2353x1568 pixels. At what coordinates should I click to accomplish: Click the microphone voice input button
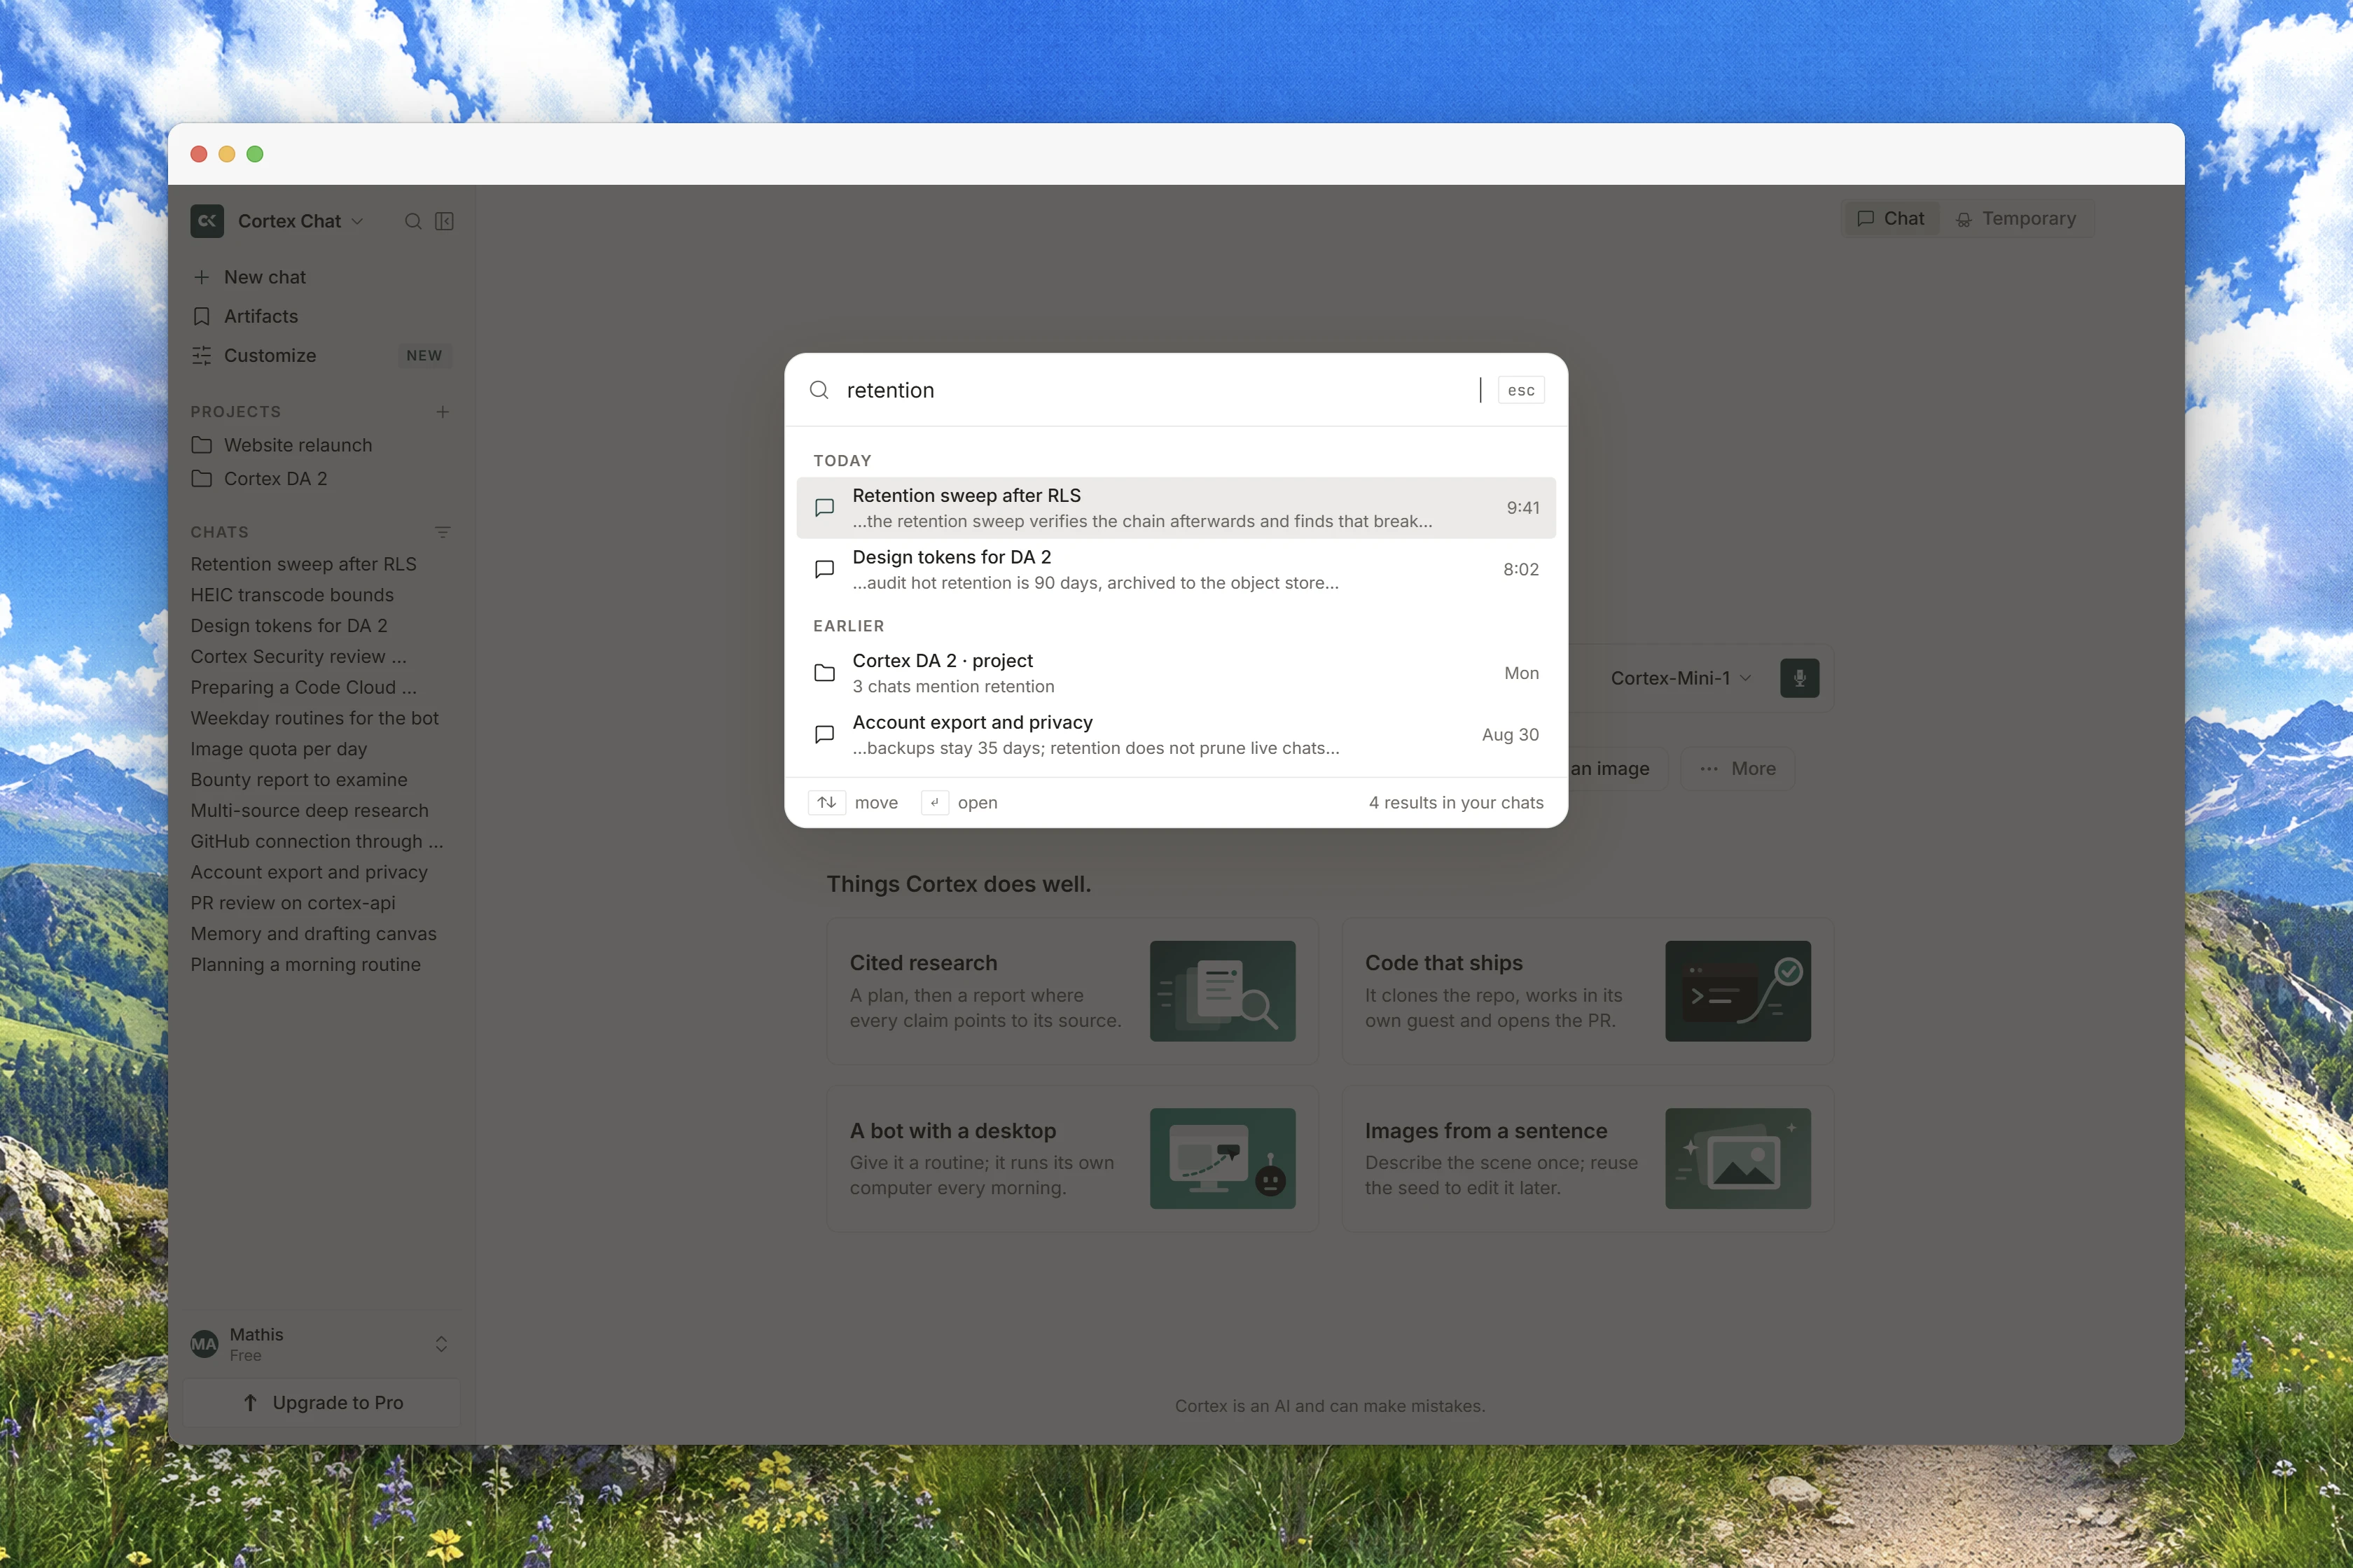pos(1800,678)
